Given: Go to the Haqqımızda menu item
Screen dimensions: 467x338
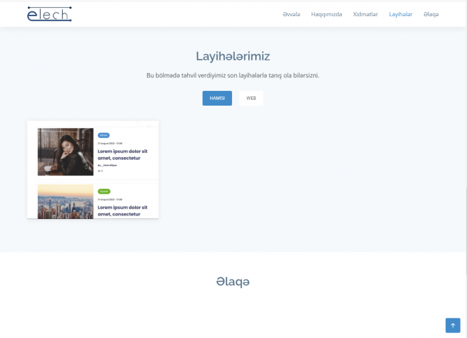Looking at the screenshot, I should (326, 14).
